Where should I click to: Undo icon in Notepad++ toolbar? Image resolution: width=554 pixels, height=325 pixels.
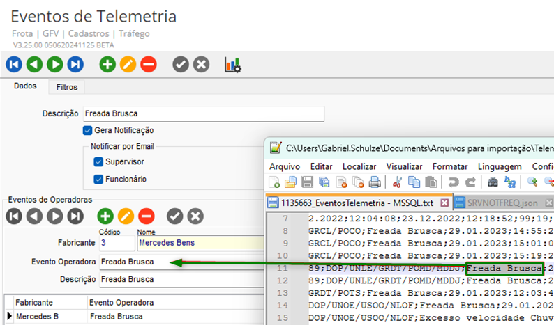[454, 182]
